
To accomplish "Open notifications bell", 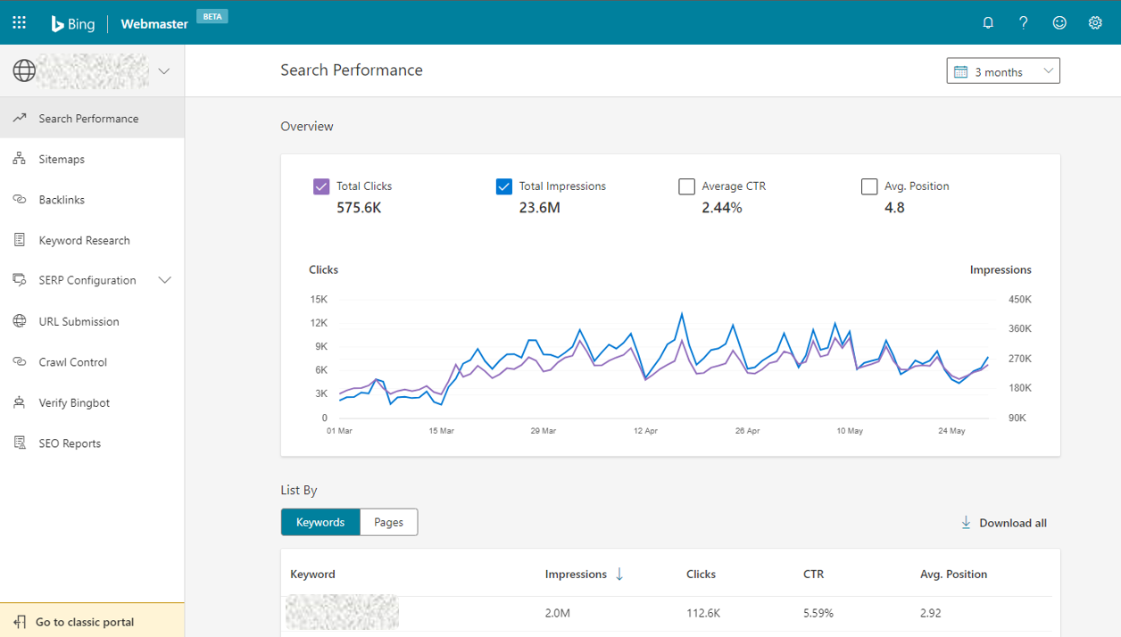I will click(988, 22).
